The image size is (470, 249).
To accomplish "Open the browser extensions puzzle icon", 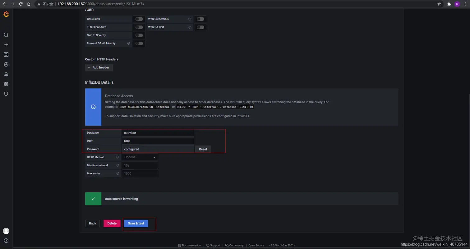I will pyautogui.click(x=449, y=4).
